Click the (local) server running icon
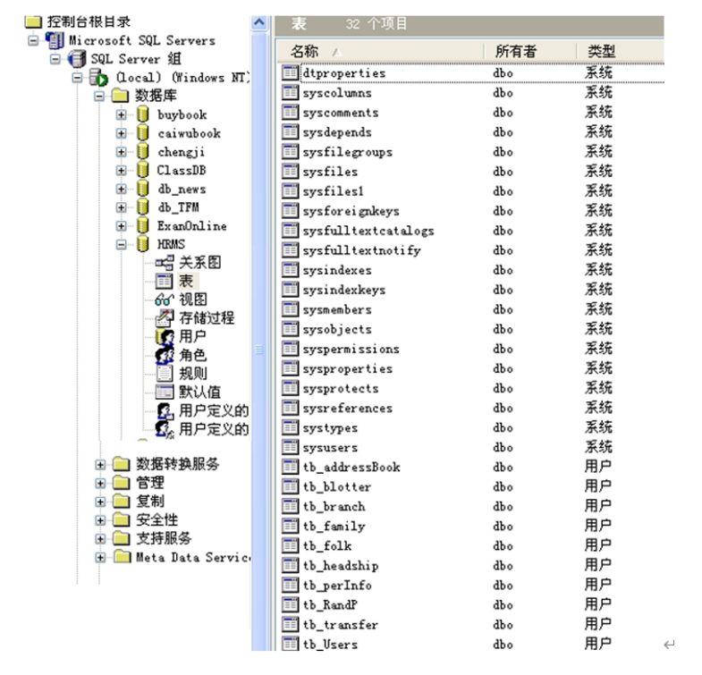The image size is (702, 675). (x=98, y=78)
